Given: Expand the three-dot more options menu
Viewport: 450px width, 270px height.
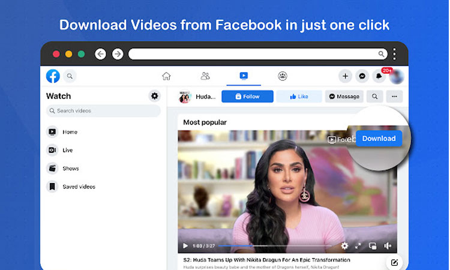Looking at the screenshot, I should coord(394,96).
